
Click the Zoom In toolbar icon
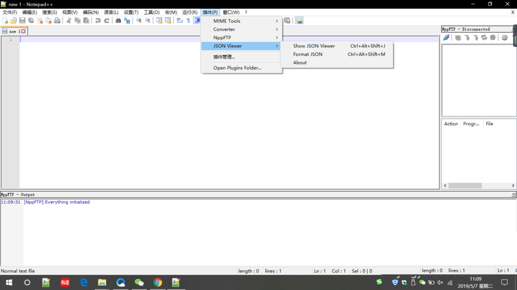click(139, 21)
